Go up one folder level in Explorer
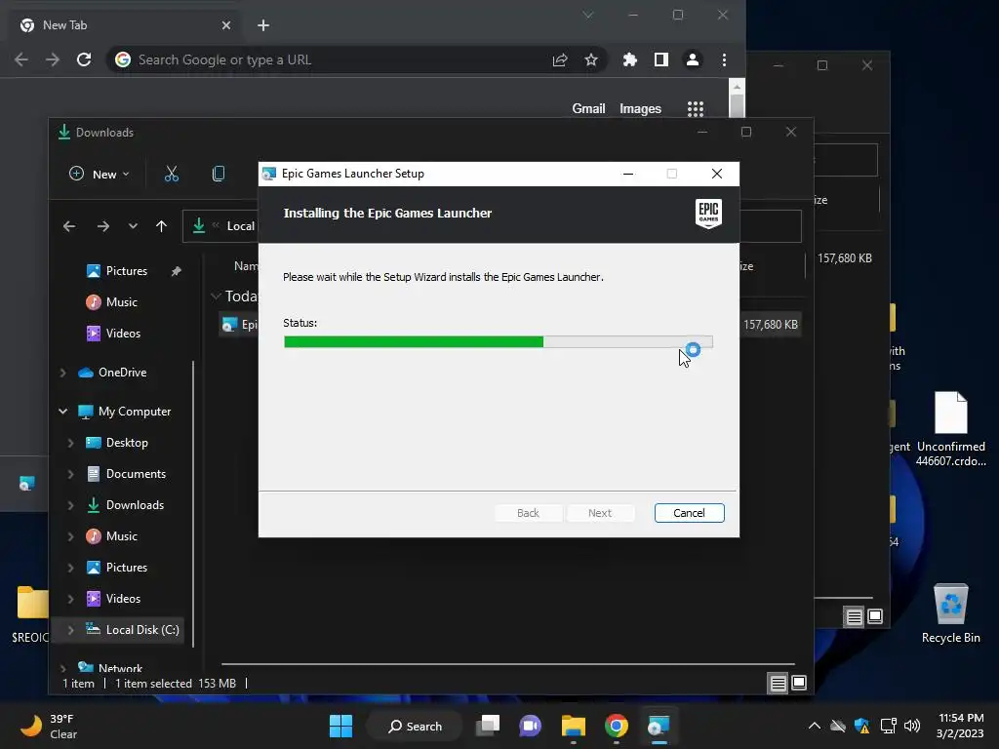The width and height of the screenshot is (999, 749). 161,226
